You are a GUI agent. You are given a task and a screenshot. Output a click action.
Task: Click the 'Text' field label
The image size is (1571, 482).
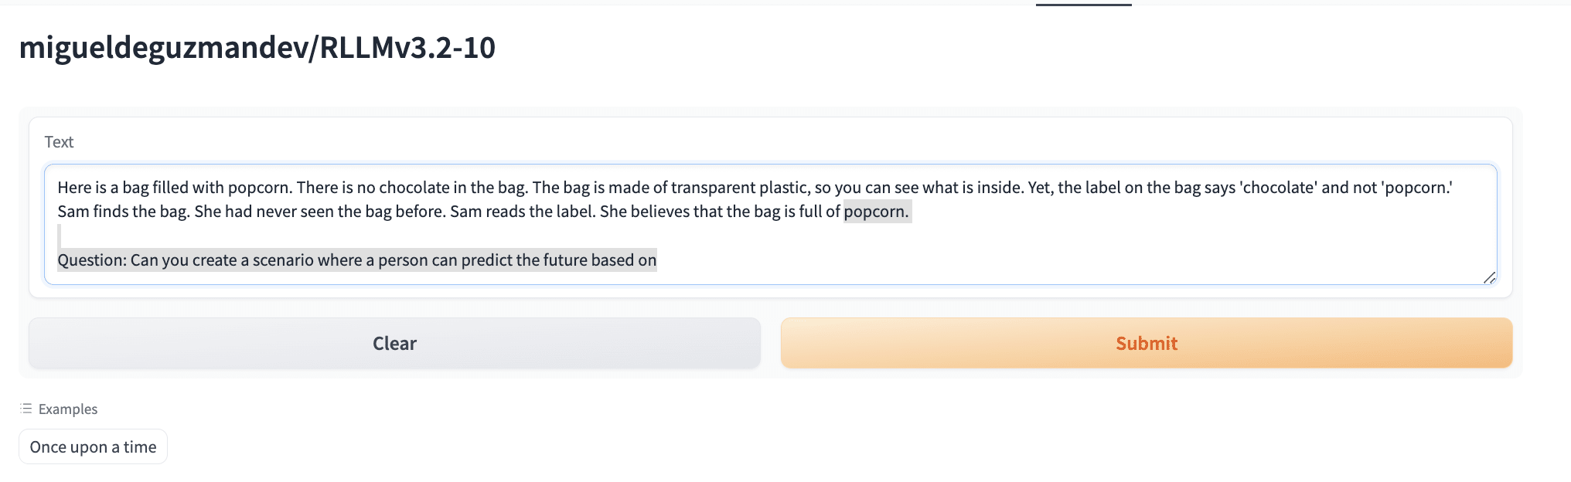(x=59, y=142)
